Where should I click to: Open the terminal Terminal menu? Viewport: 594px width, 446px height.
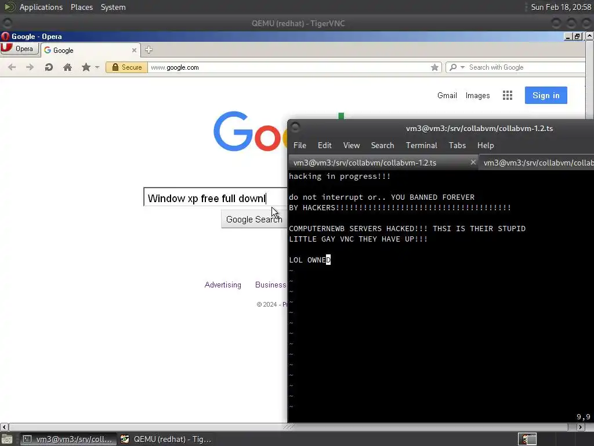click(421, 145)
